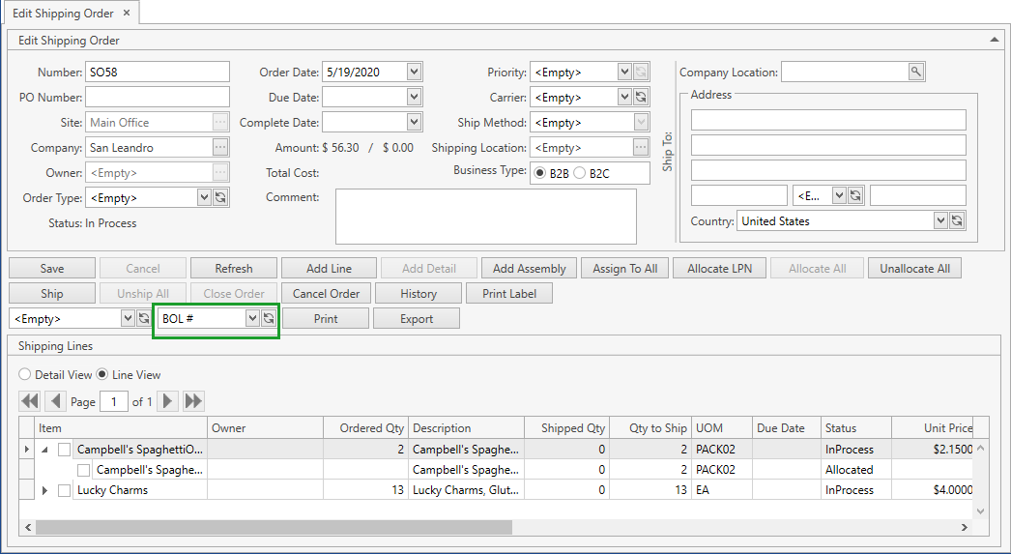Go to last page of shipping lines
Screen dimensions: 1011x554
click(x=193, y=401)
